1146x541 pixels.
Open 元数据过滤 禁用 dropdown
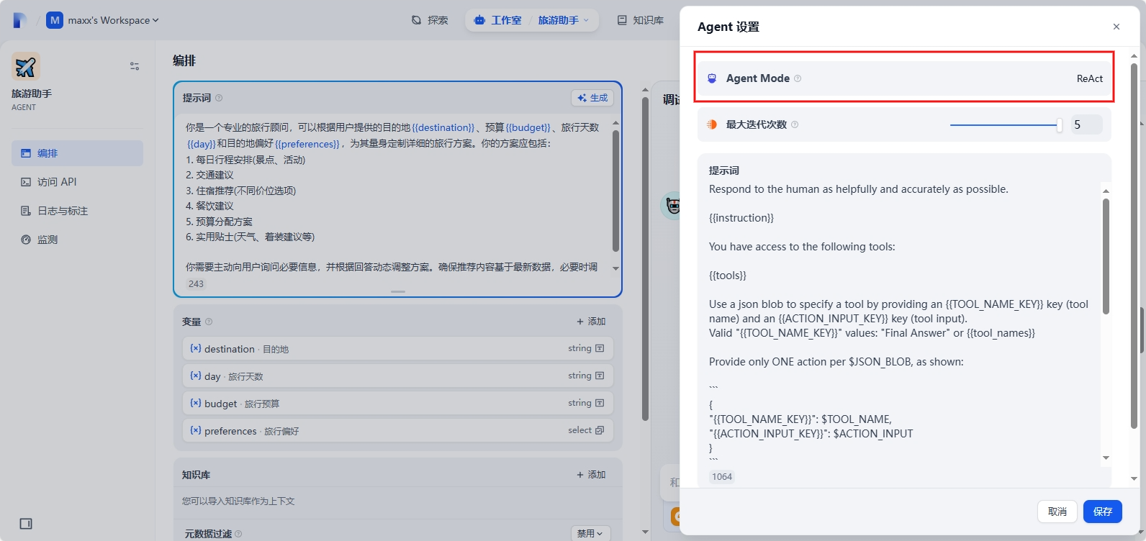tap(591, 533)
